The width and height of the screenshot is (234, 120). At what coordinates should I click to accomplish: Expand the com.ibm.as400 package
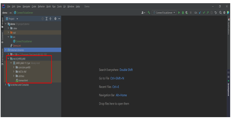(x=14, y=67)
